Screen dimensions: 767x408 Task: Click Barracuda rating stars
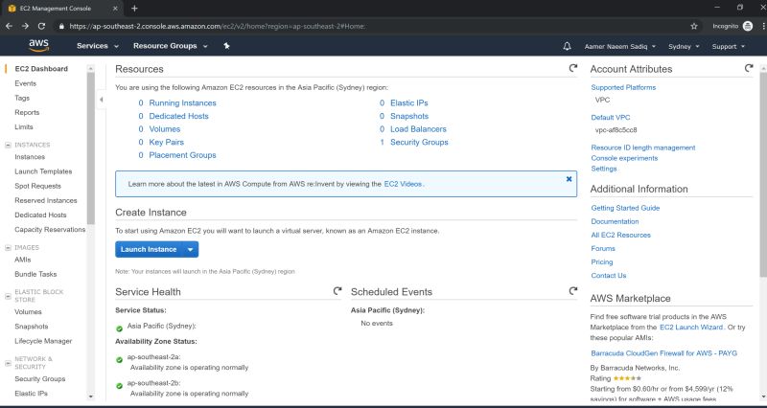(627, 378)
